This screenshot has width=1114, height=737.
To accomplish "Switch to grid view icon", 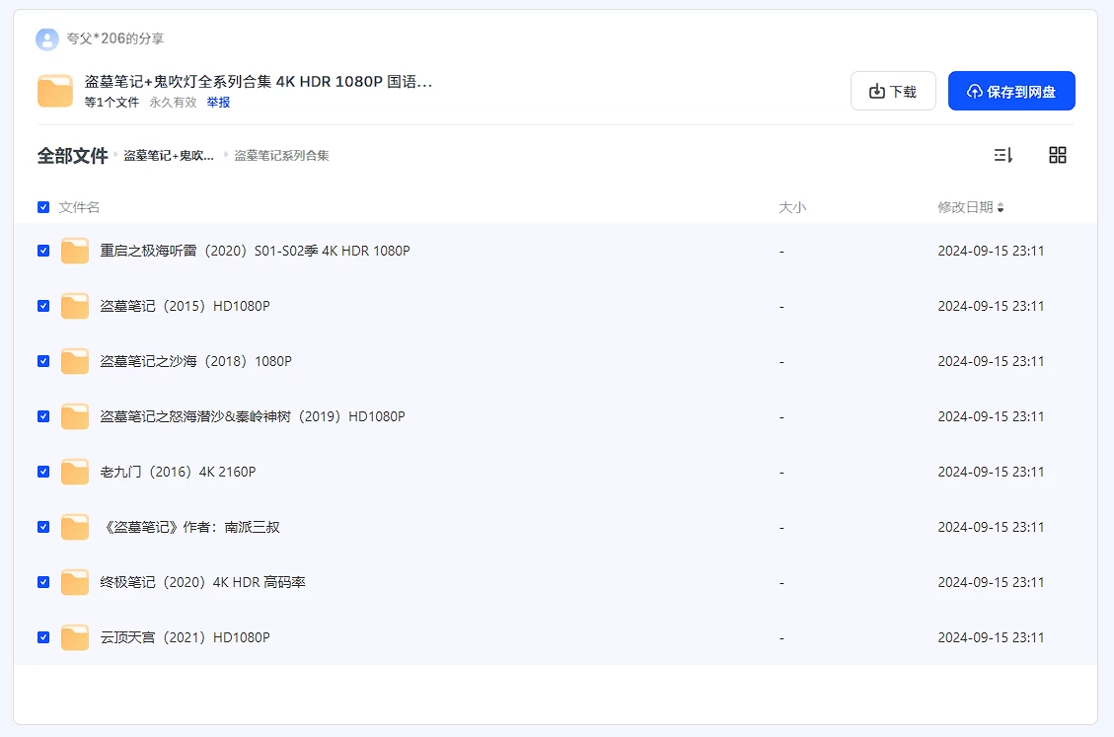I will point(1057,155).
